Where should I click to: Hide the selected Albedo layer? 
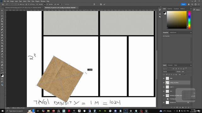164,83
